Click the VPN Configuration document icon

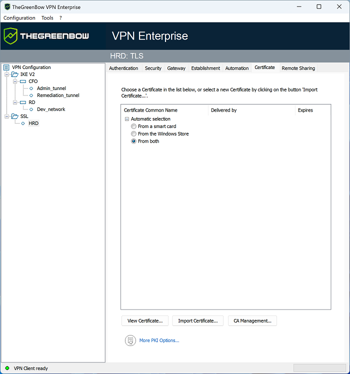tap(6, 67)
